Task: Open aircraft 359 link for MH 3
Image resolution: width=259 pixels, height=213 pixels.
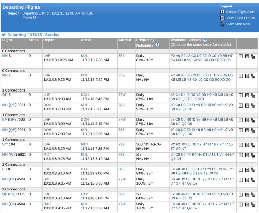Action: (121, 56)
